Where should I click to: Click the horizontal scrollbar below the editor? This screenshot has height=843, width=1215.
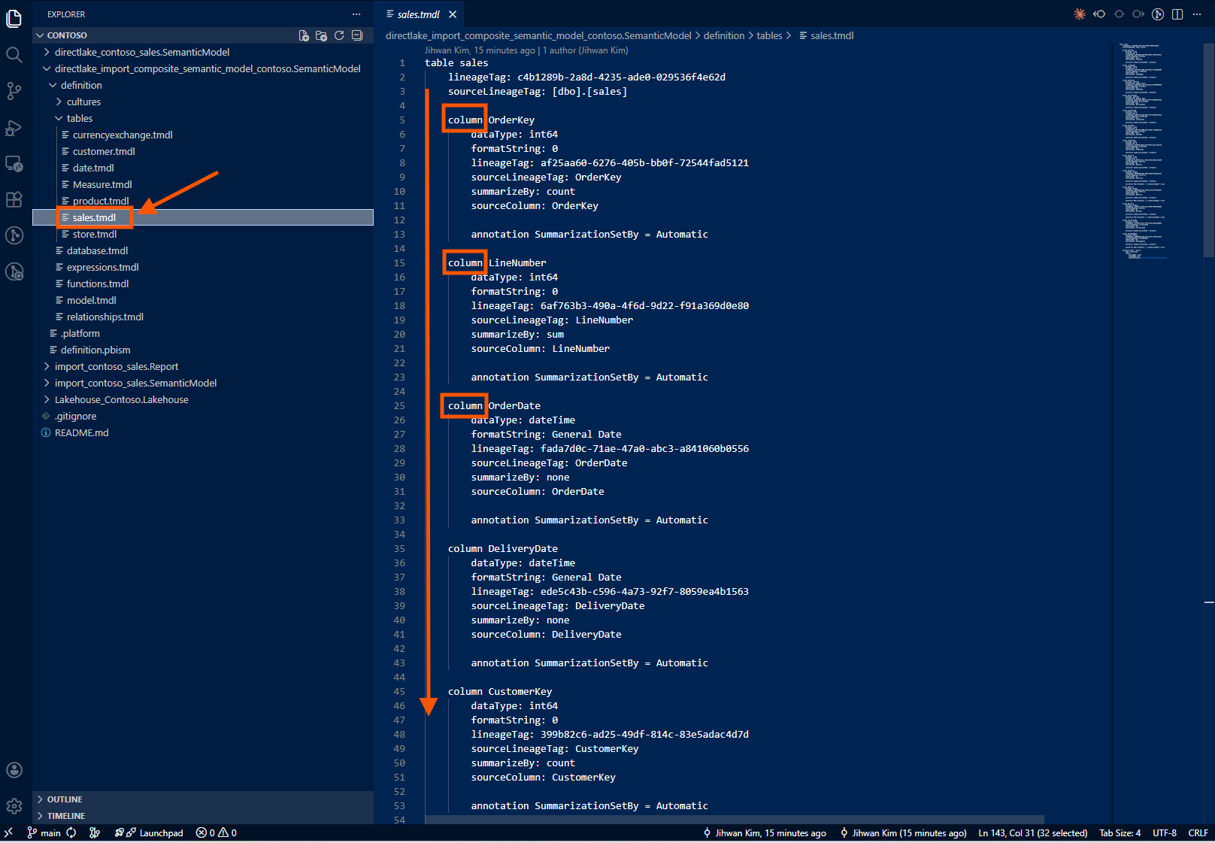(735, 820)
